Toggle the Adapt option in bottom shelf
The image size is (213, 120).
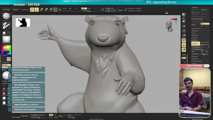(x=51, y=115)
